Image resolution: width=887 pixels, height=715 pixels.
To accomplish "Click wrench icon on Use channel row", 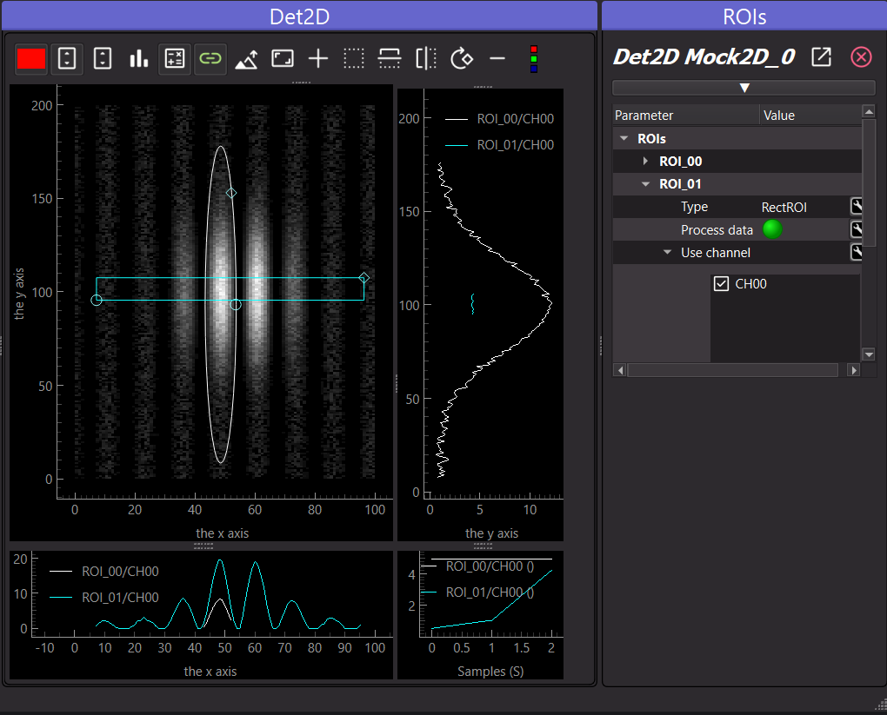I will (857, 252).
